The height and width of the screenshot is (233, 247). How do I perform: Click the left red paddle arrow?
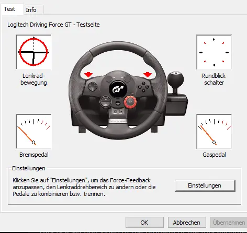pyautogui.click(x=88, y=75)
